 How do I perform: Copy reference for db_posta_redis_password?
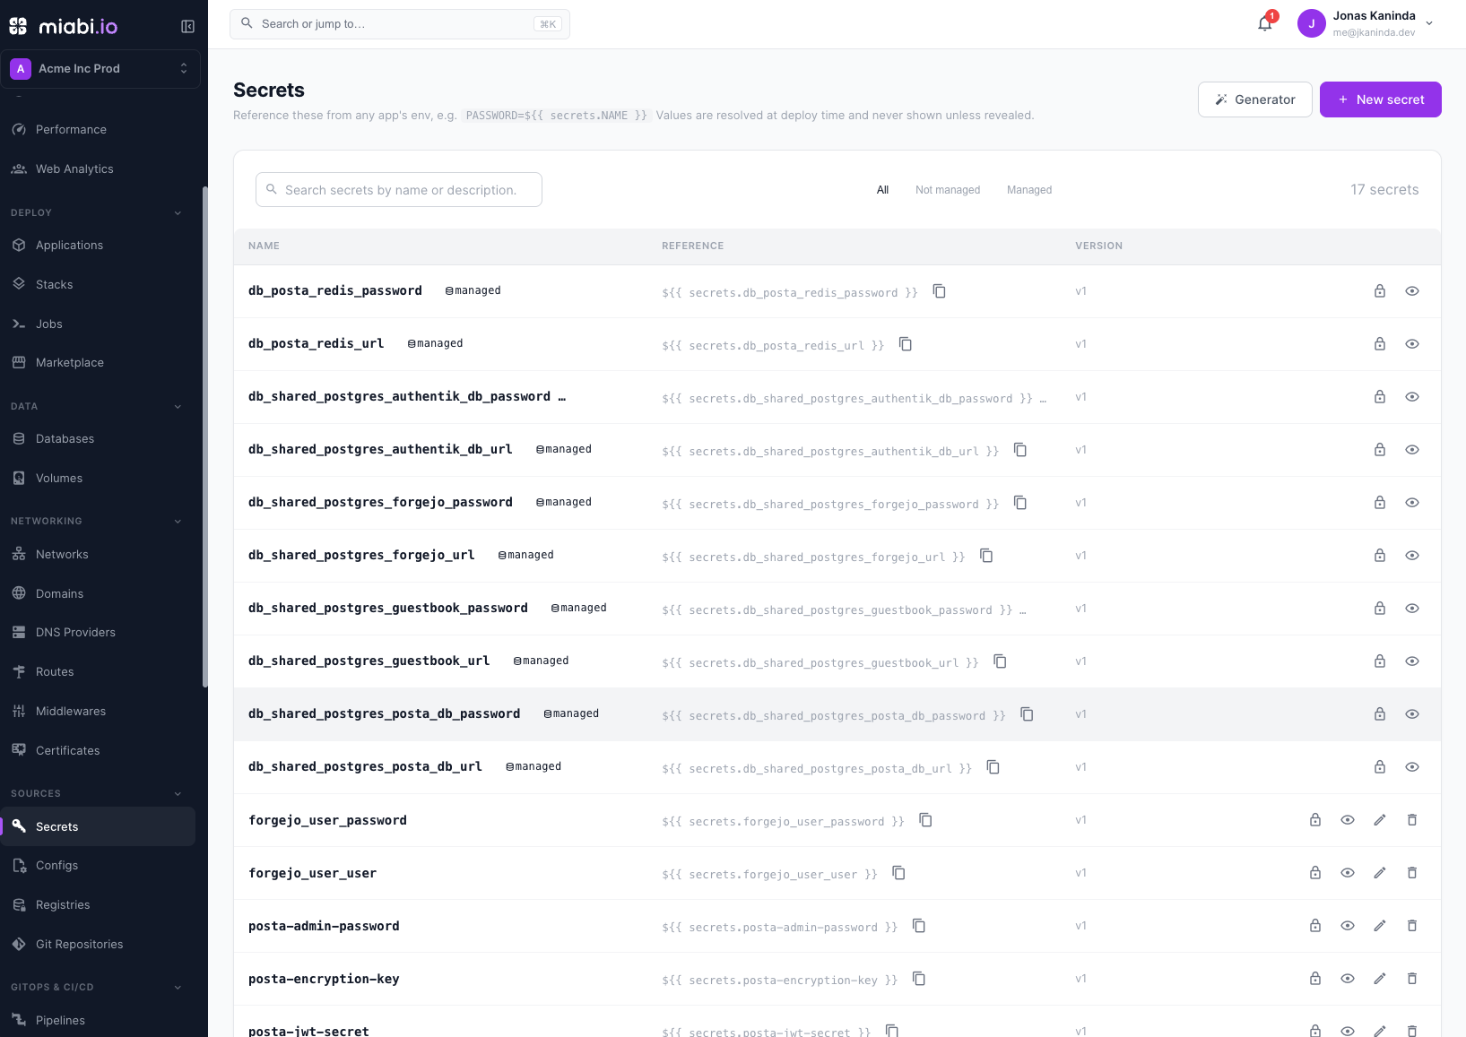click(x=939, y=291)
